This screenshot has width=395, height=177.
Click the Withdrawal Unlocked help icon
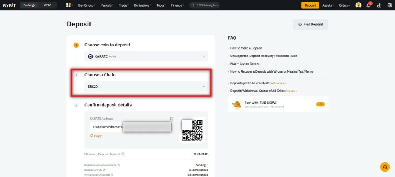[x=112, y=175]
